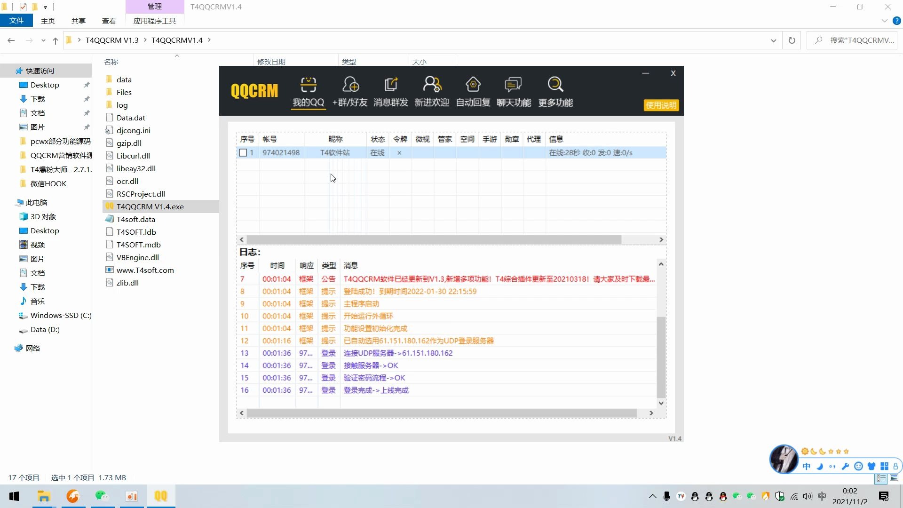Sort files by 修改日期 column
The width and height of the screenshot is (903, 508).
coord(271,62)
